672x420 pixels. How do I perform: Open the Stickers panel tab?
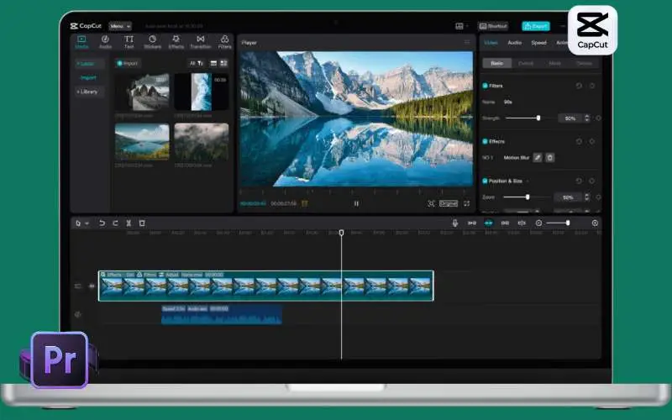[x=152, y=42]
